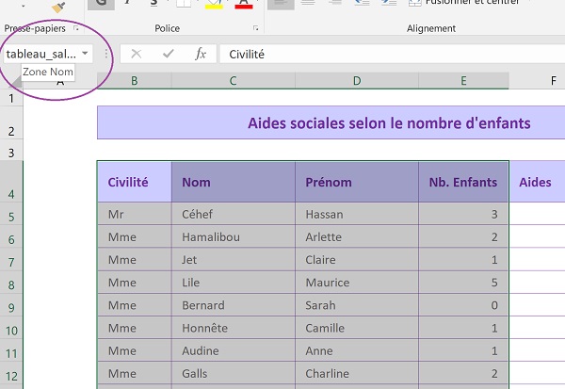Cancel formula entry with X icon
This screenshot has width=565, height=389.
(x=137, y=54)
